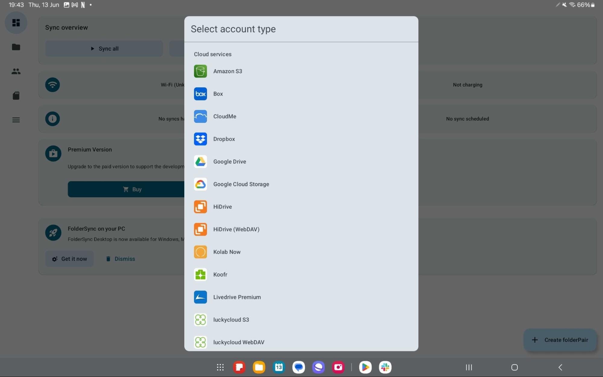Screen dimensions: 603x377
Task: Tap the luckycloud S3 icon
Action: click(x=200, y=320)
